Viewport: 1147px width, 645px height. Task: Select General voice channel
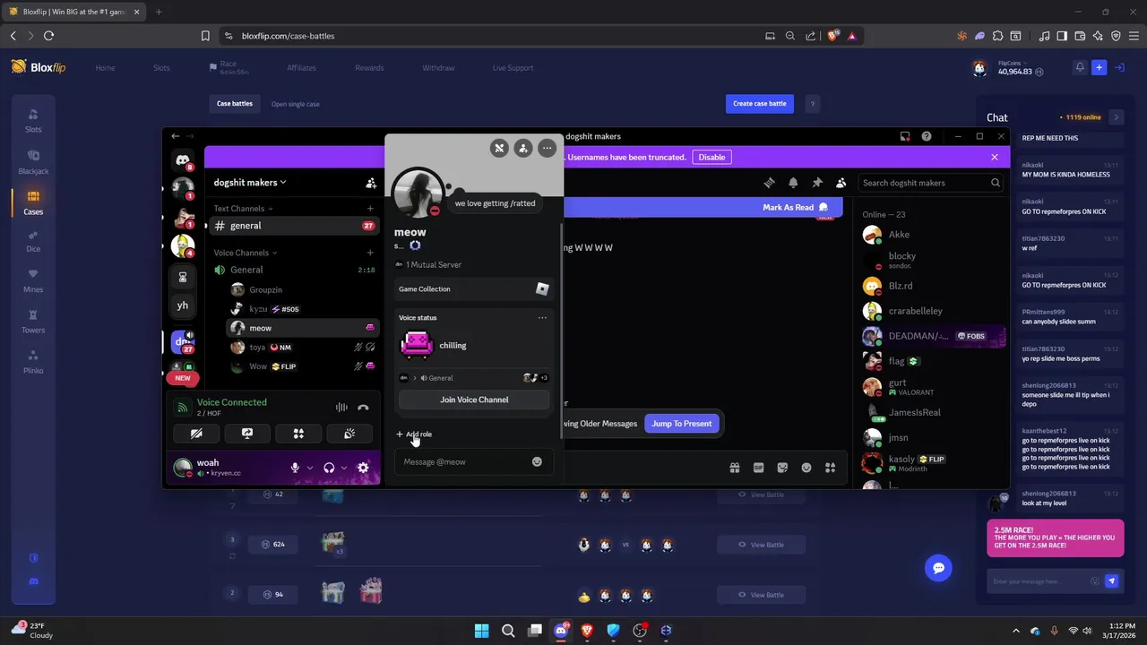[x=294, y=270]
